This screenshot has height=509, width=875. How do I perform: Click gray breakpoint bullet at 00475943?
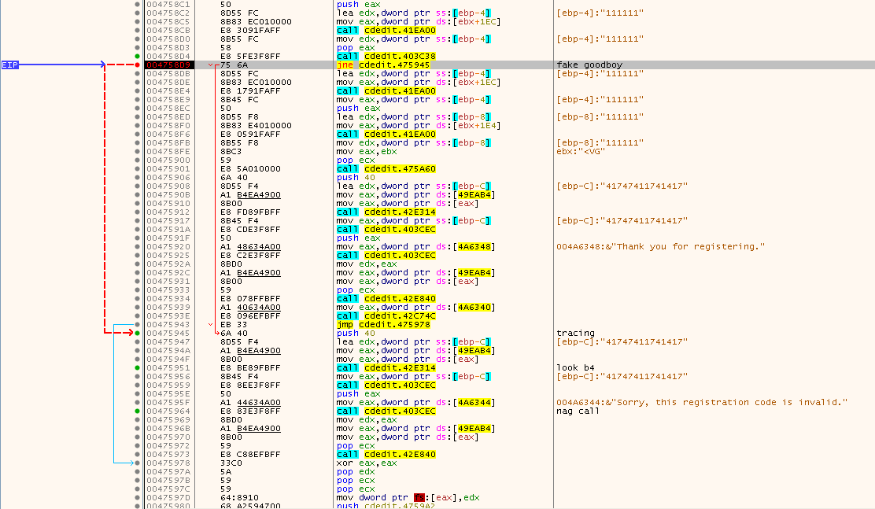tap(138, 324)
